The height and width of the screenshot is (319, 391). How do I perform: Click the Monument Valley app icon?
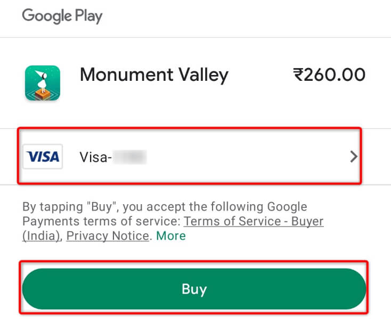tap(43, 83)
